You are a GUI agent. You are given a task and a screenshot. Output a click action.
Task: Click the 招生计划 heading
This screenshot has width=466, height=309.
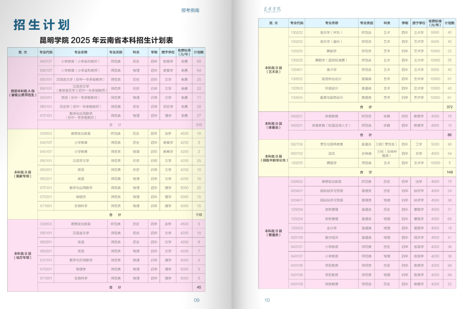point(42,25)
